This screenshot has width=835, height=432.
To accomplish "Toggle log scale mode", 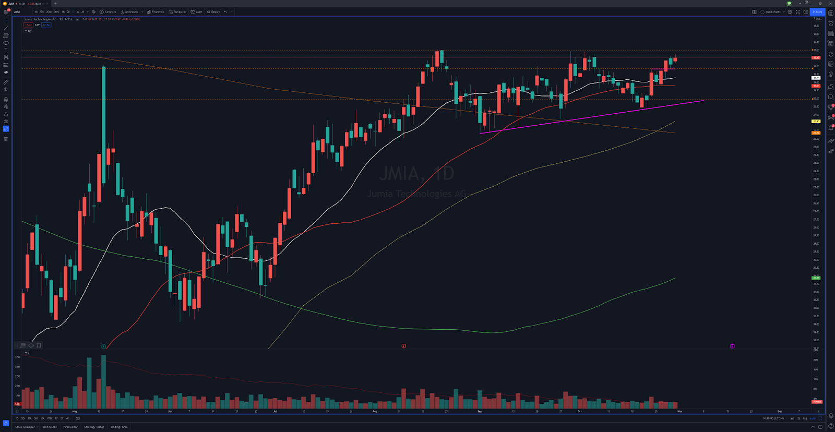I will click(x=805, y=418).
